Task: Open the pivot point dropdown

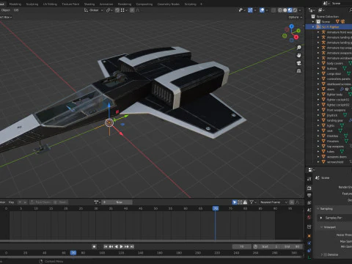Action: tap(109, 10)
